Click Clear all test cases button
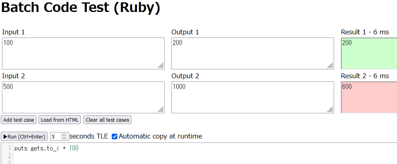 [107, 120]
